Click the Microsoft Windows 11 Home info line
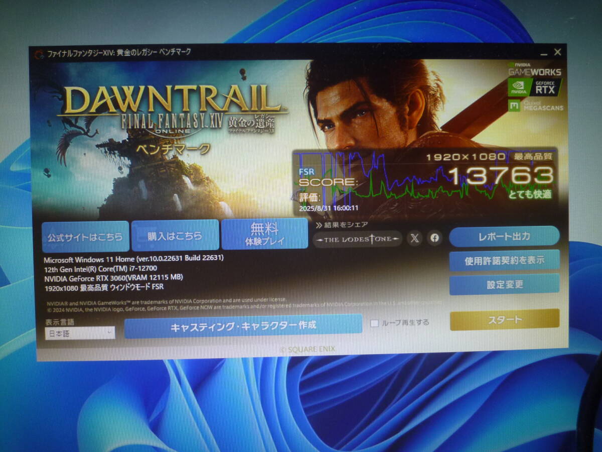The height and width of the screenshot is (452, 602). [x=133, y=259]
